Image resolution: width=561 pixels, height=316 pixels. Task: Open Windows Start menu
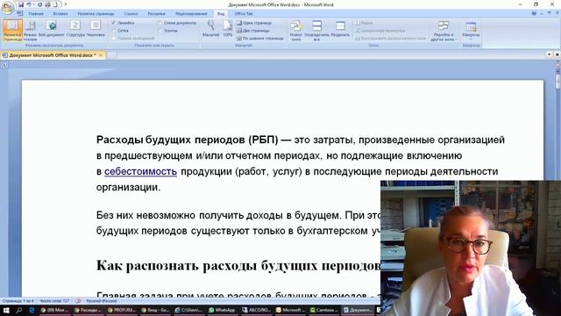6,310
